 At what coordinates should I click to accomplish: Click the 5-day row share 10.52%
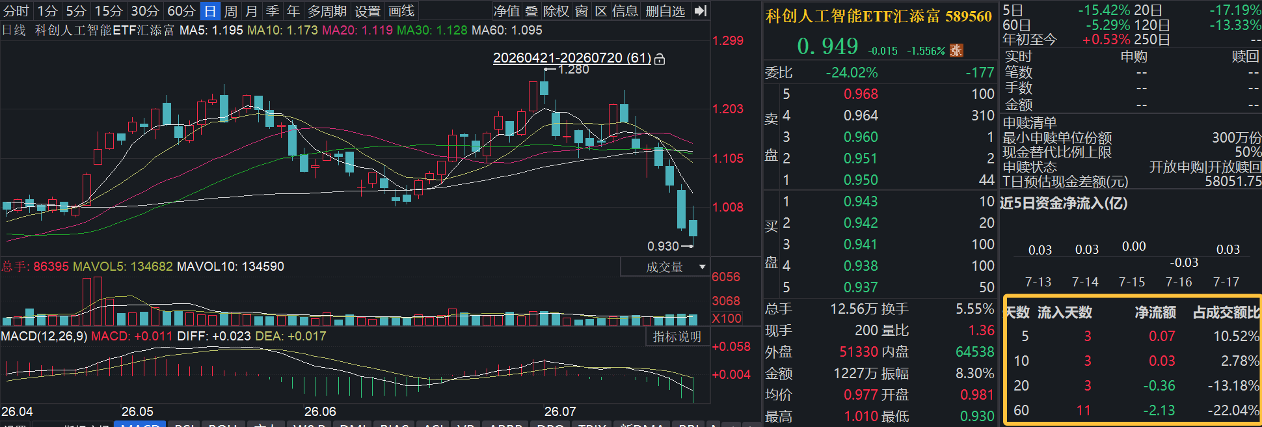click(1237, 337)
